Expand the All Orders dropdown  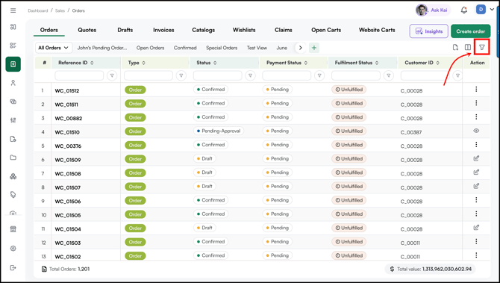pyautogui.click(x=54, y=48)
